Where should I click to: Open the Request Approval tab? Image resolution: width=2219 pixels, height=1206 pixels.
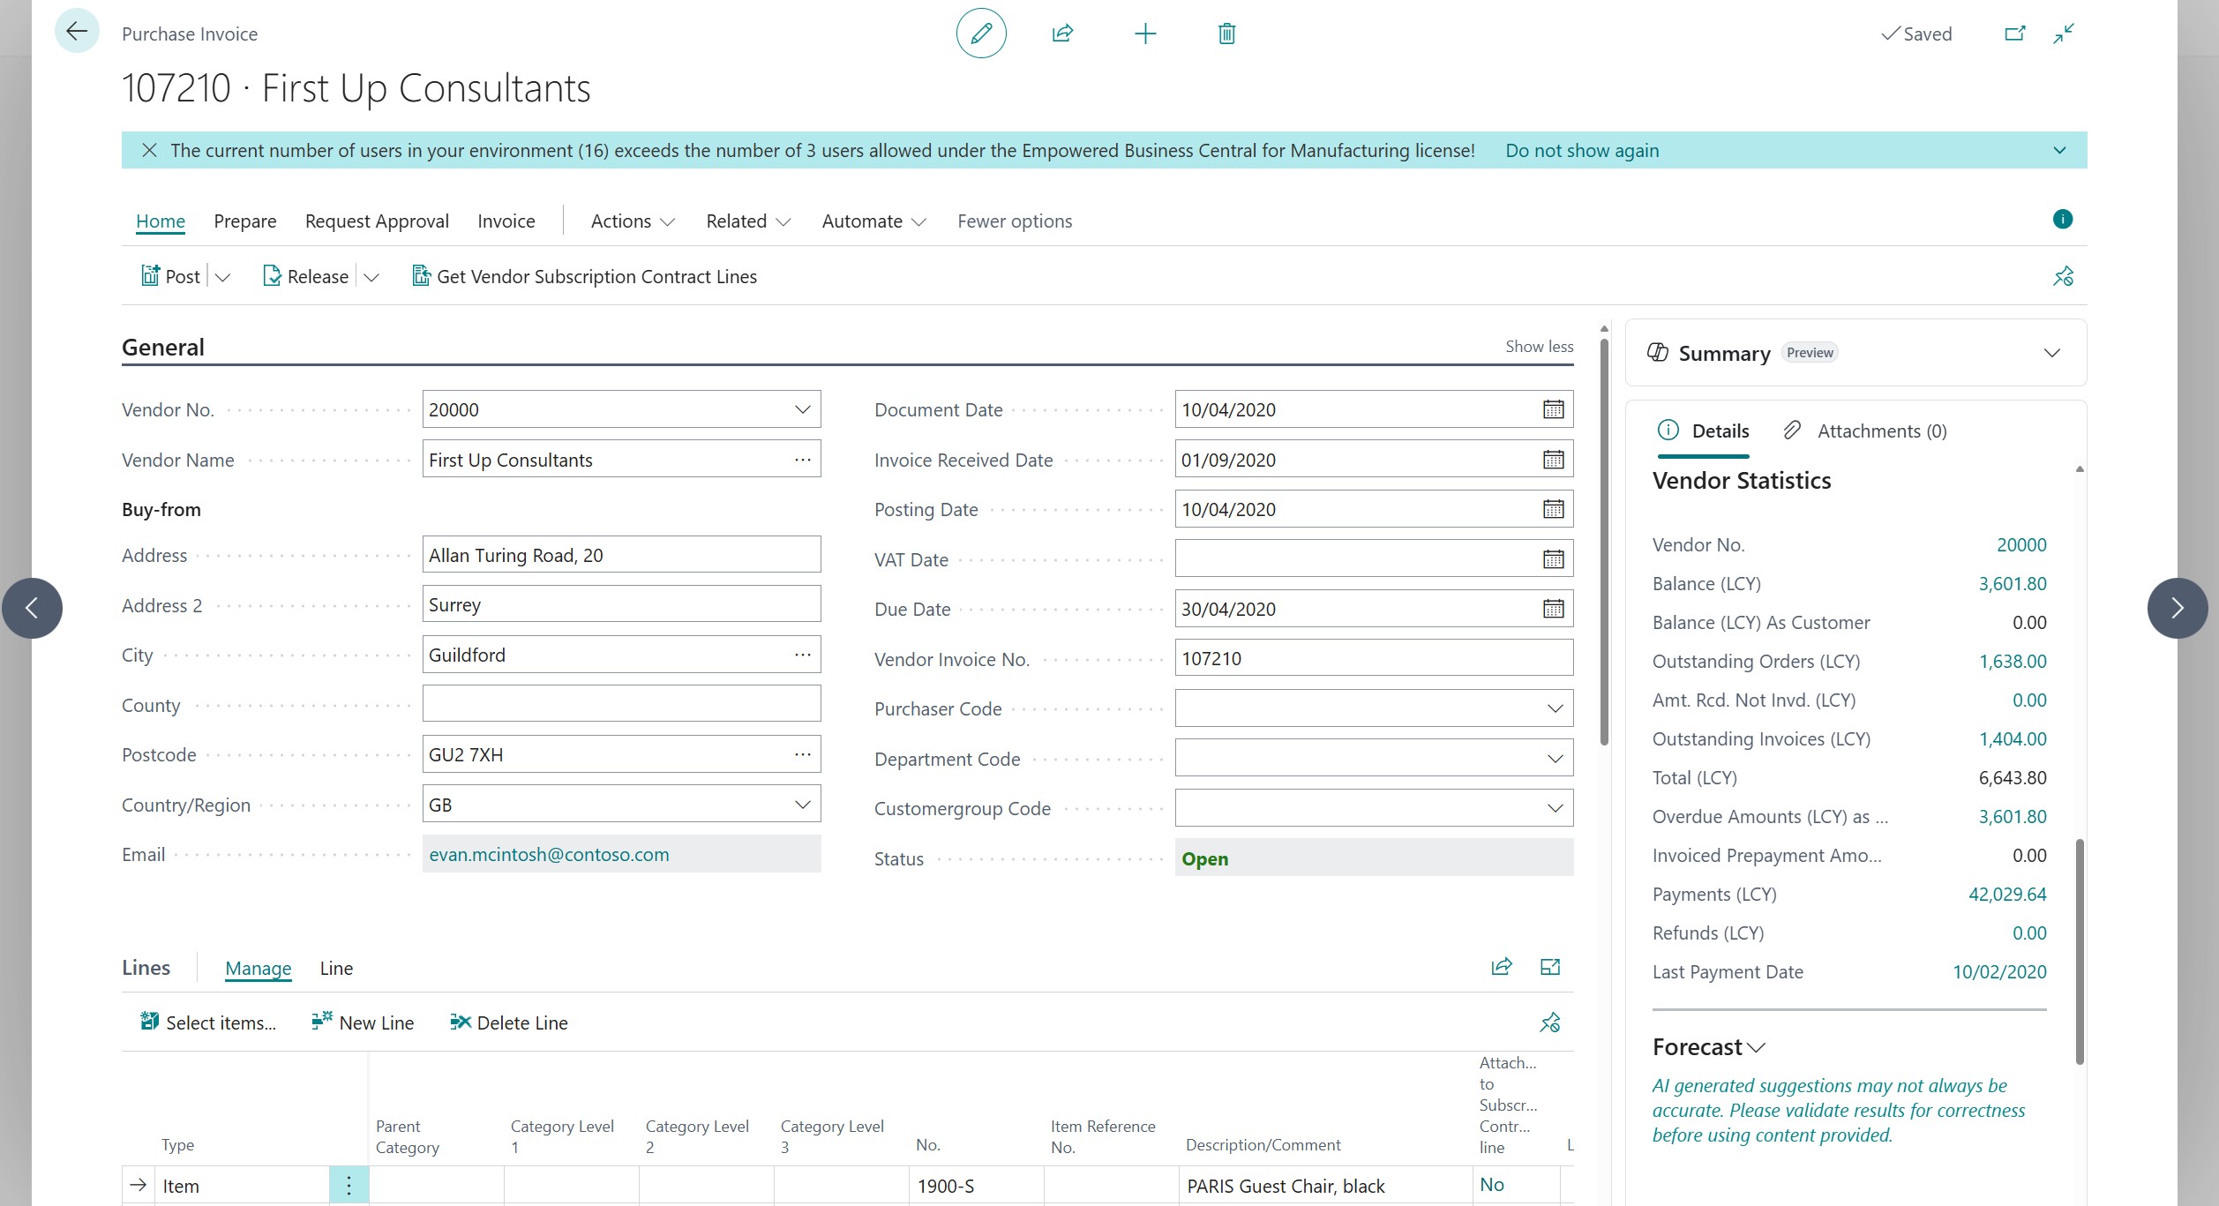377,221
